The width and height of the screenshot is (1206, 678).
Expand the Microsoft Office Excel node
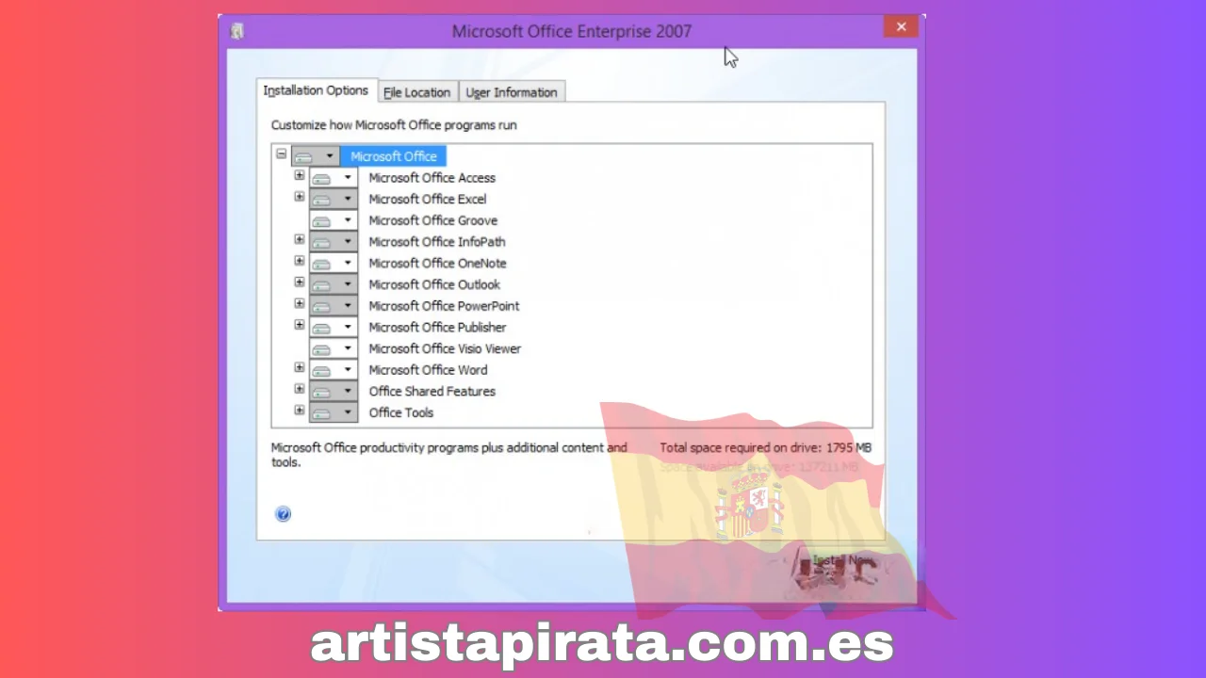[x=300, y=197]
